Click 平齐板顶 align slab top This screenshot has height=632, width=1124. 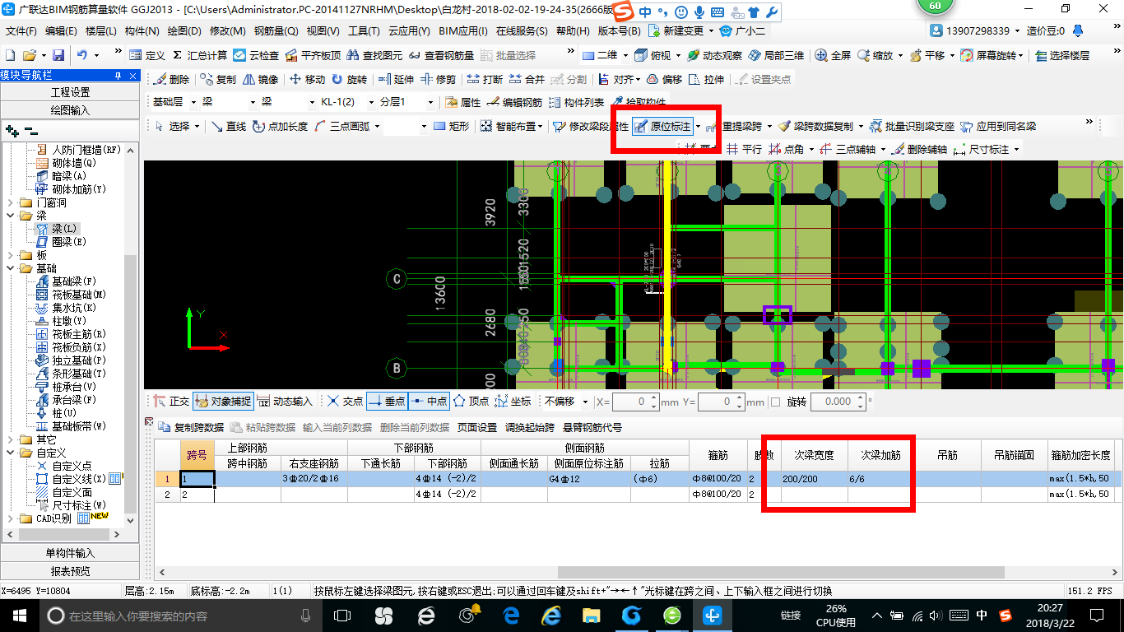click(312, 55)
